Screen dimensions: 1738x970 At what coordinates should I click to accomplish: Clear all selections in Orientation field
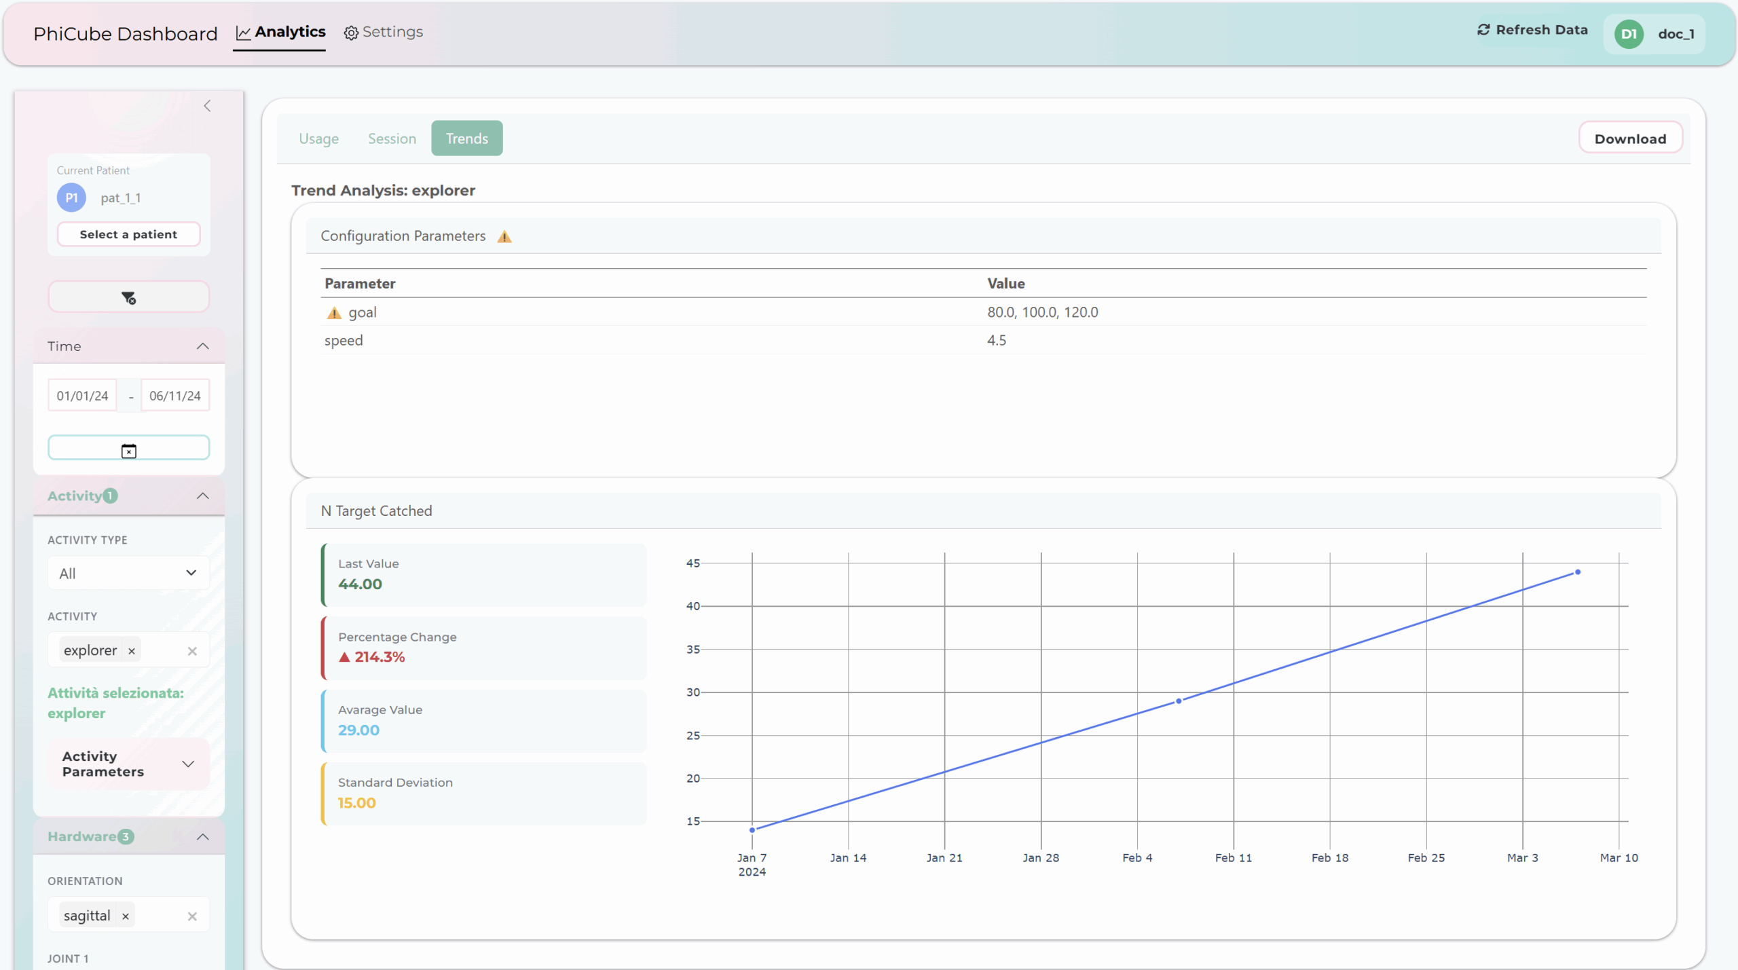pos(192,916)
